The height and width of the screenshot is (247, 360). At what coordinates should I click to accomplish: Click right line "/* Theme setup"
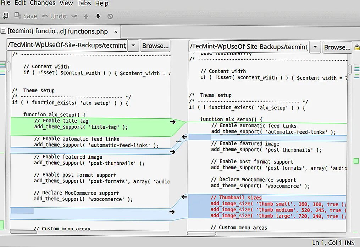click(x=210, y=95)
